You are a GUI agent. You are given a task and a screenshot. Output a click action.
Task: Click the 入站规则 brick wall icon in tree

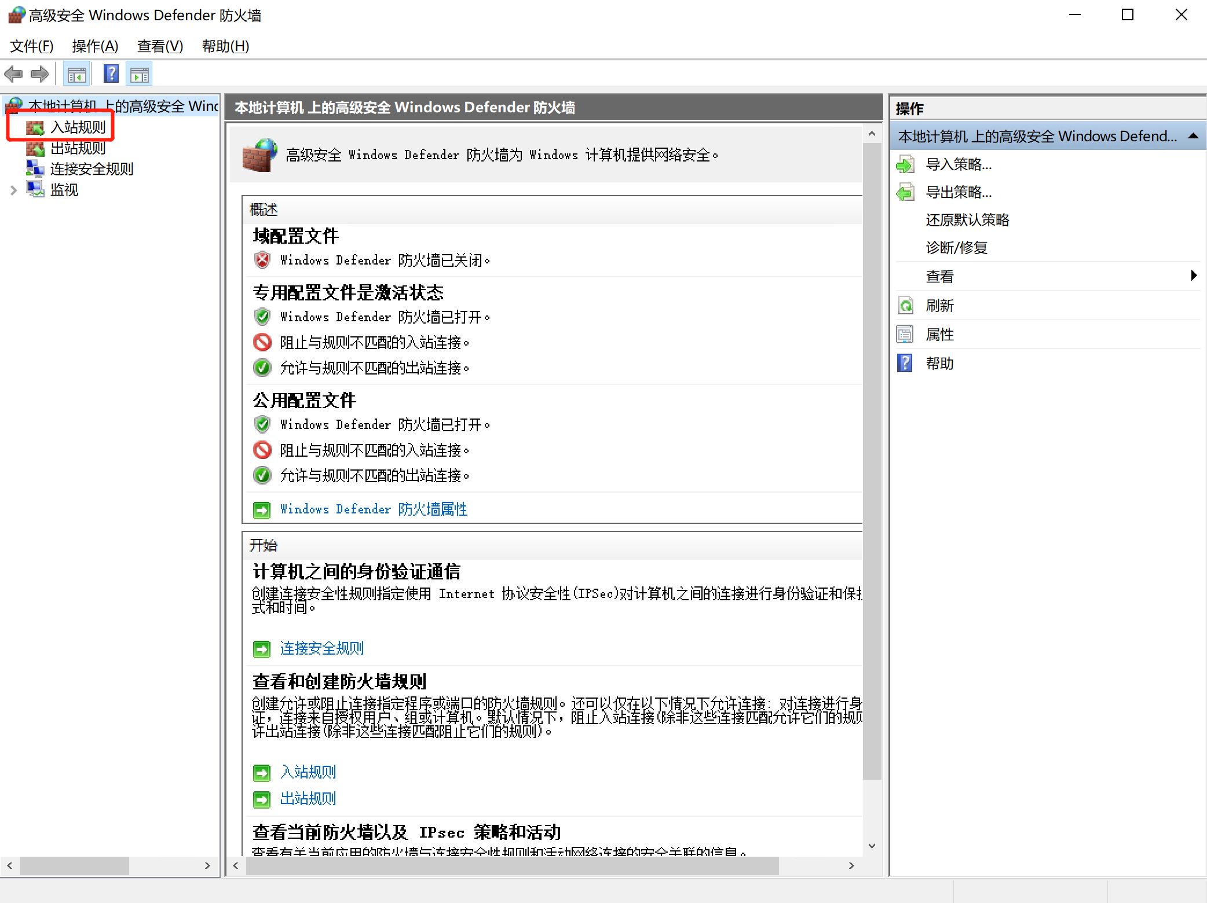(x=35, y=127)
